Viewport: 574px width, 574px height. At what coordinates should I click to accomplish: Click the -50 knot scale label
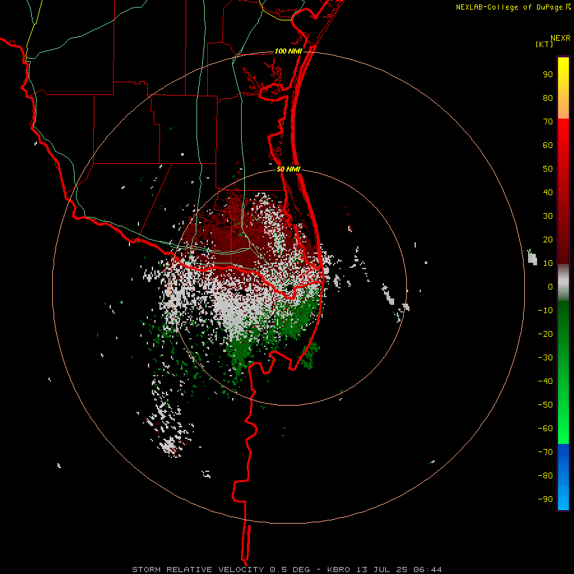(545, 404)
